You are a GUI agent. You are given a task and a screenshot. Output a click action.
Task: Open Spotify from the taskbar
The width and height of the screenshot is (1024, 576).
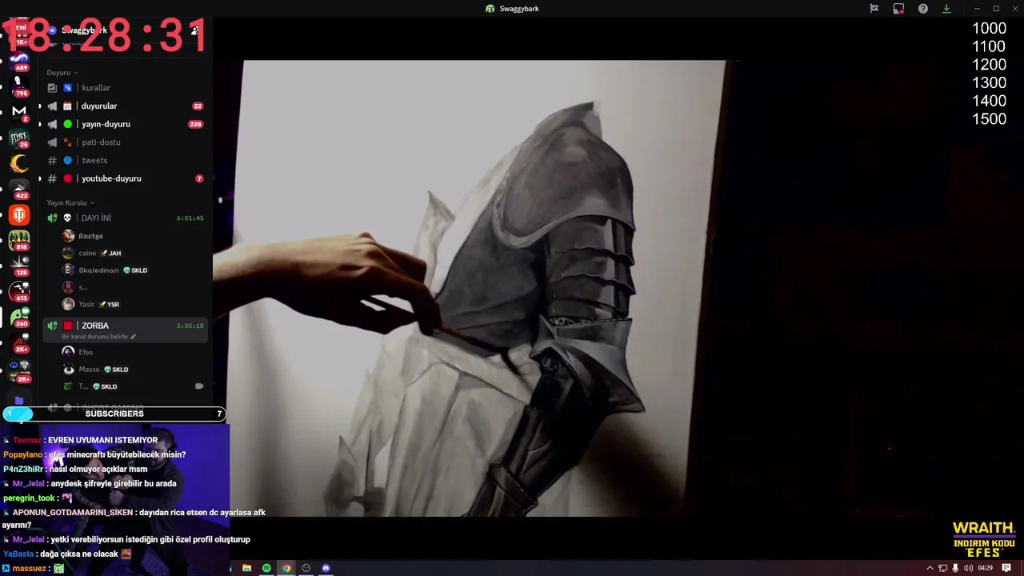(x=266, y=568)
